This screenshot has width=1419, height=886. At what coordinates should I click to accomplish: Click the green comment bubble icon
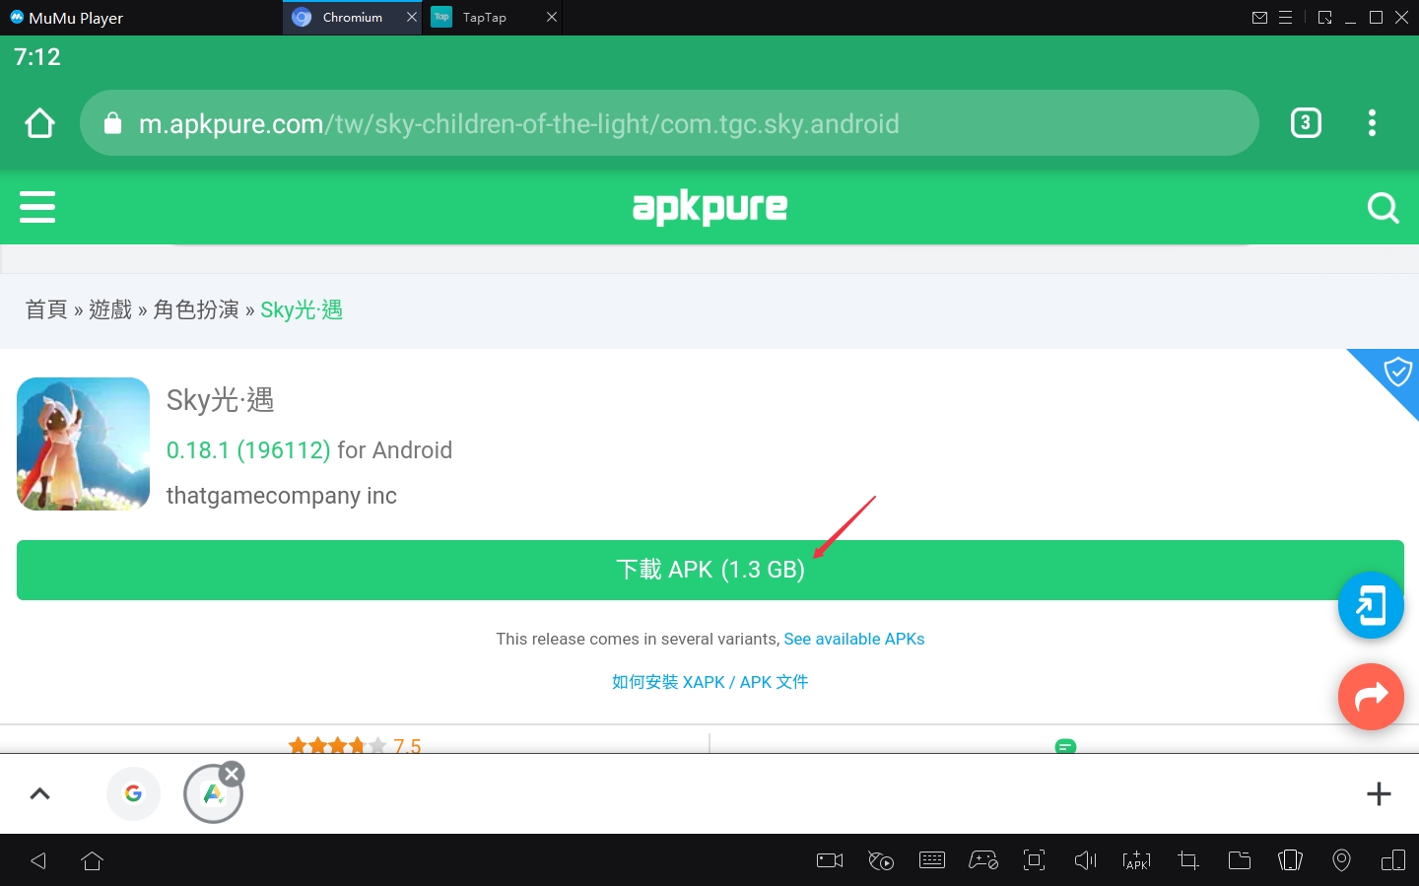pos(1065,746)
